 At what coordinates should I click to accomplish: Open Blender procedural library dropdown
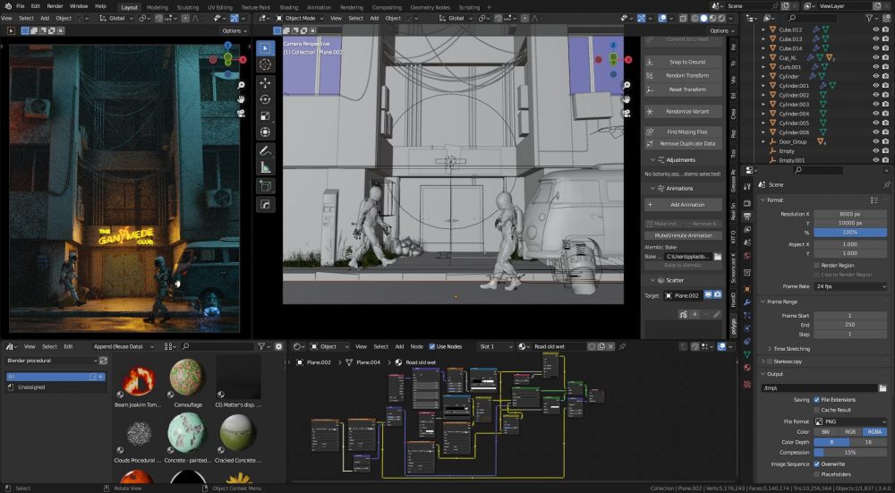[51, 361]
